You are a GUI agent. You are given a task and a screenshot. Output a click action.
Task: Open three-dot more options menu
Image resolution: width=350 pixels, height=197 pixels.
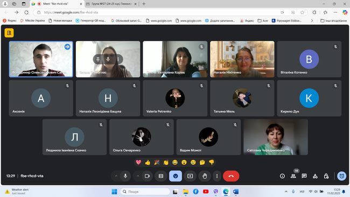[x=217, y=176]
